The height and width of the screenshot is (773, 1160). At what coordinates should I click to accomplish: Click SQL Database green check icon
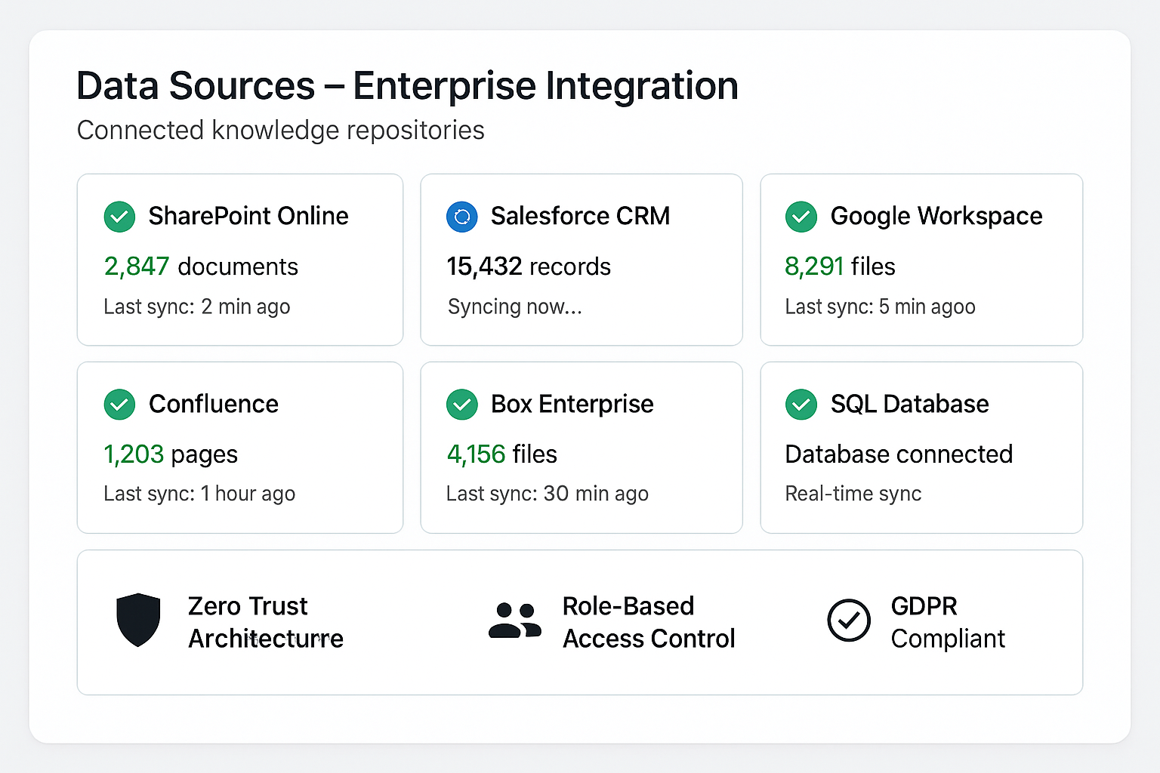[801, 405]
